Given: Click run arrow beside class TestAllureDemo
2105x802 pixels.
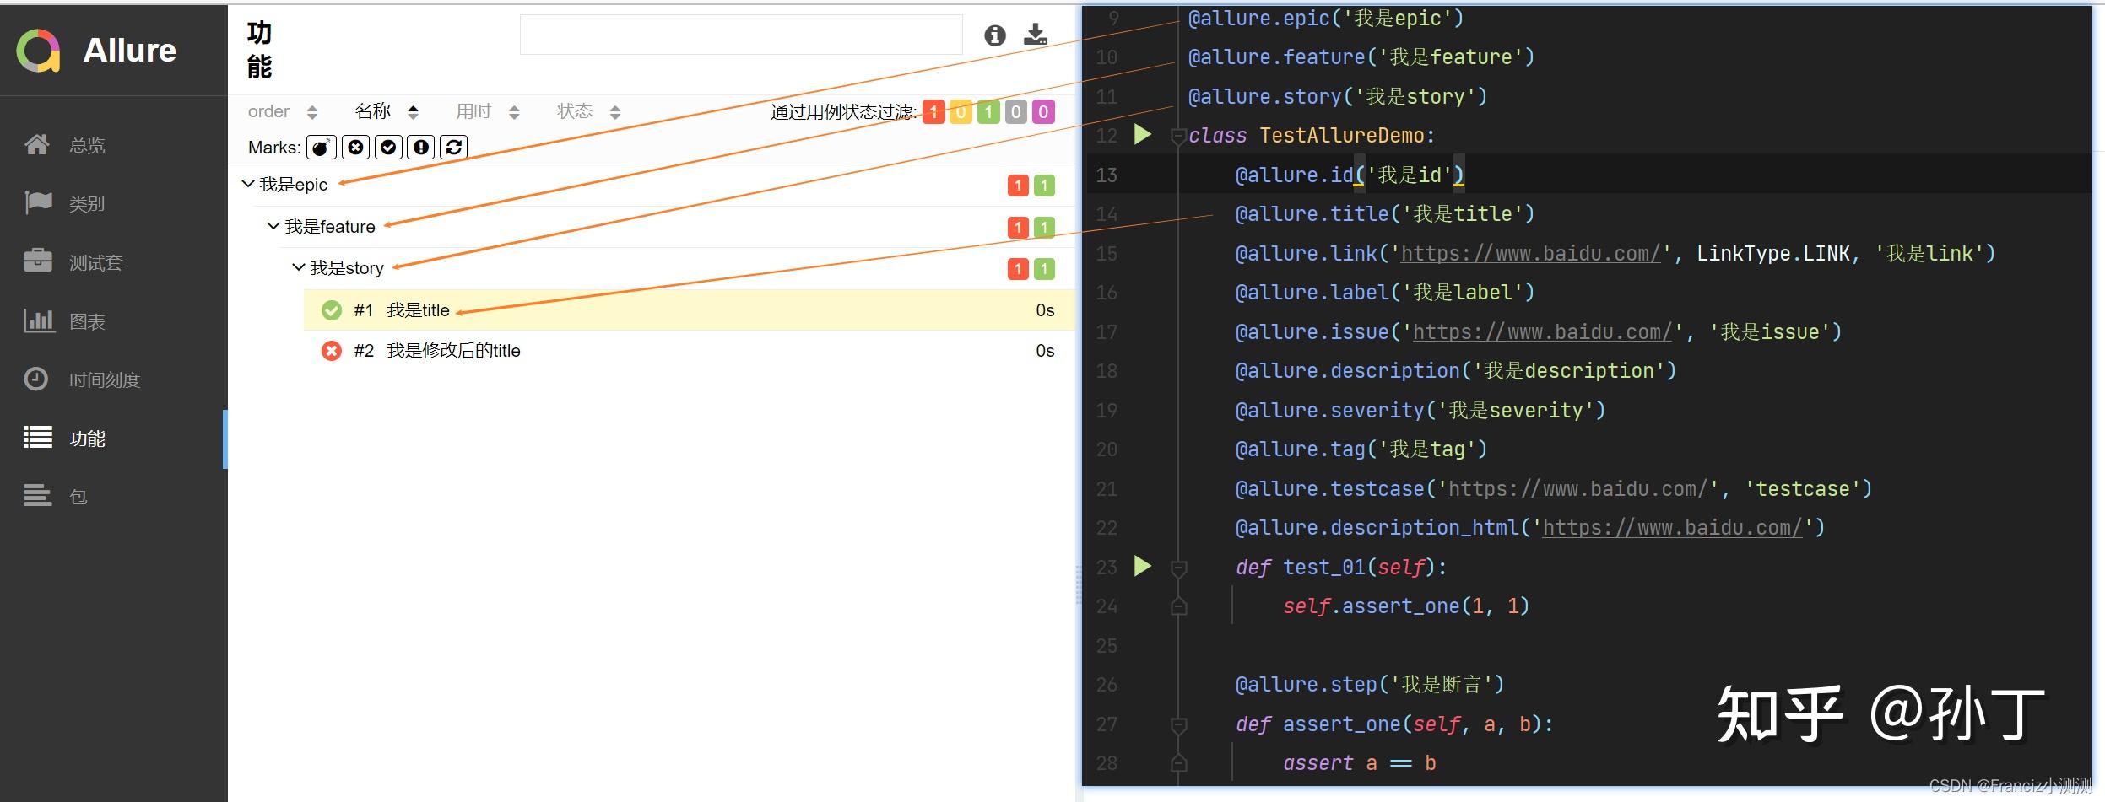Looking at the screenshot, I should [x=1142, y=135].
